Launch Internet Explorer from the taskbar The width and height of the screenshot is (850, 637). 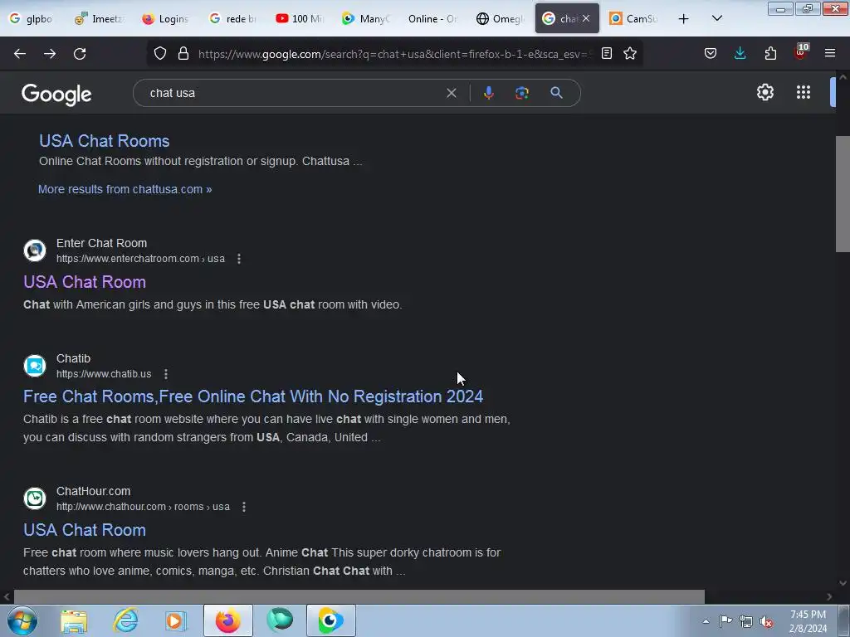click(126, 620)
